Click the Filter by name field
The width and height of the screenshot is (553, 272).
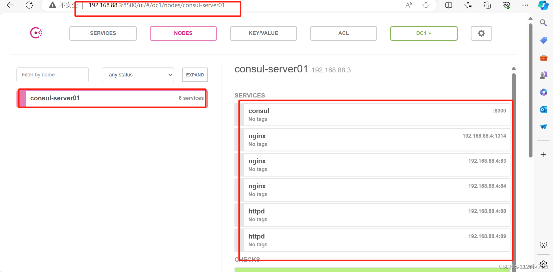[x=53, y=75]
